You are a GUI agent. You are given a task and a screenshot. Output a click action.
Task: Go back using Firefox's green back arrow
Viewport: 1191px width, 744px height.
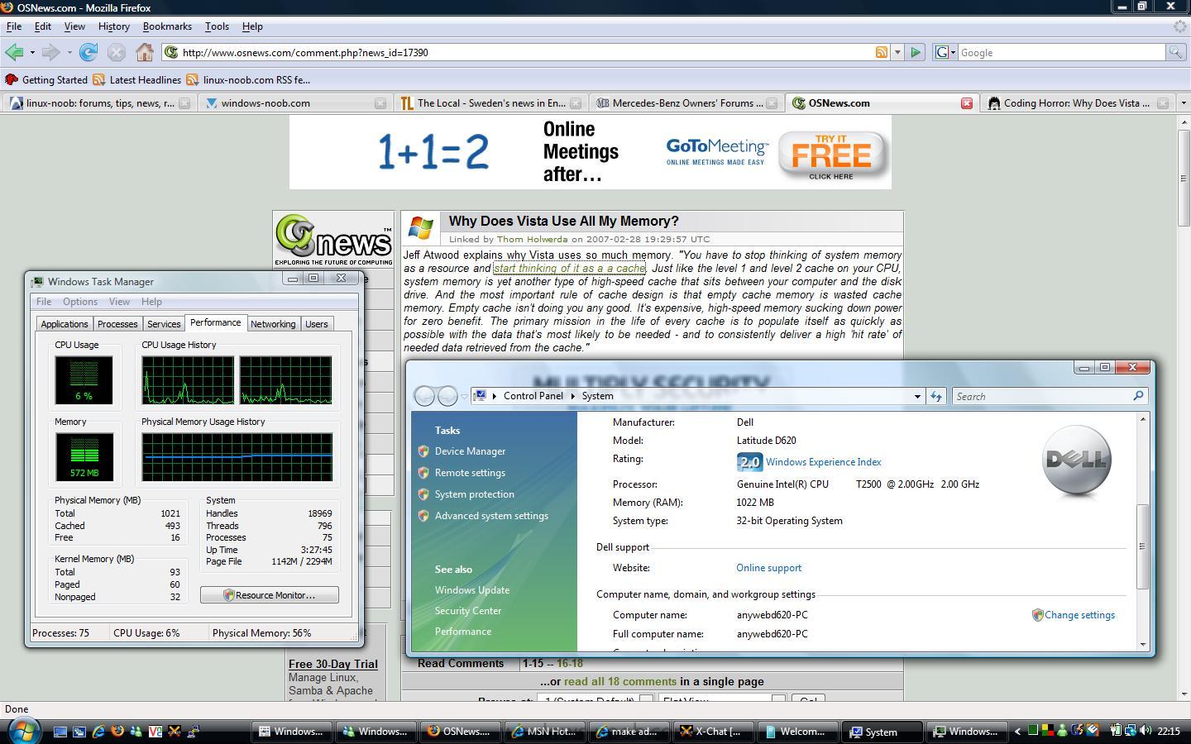pos(13,52)
